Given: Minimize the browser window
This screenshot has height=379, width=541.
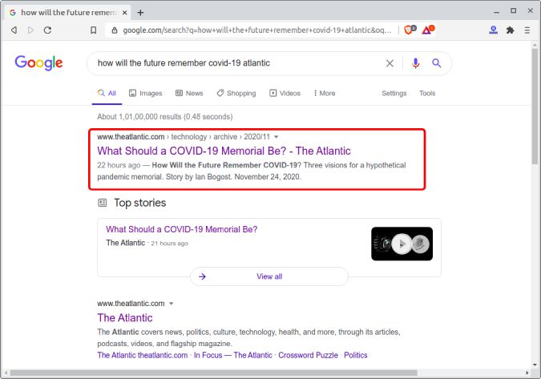Looking at the screenshot, I should 496,12.
